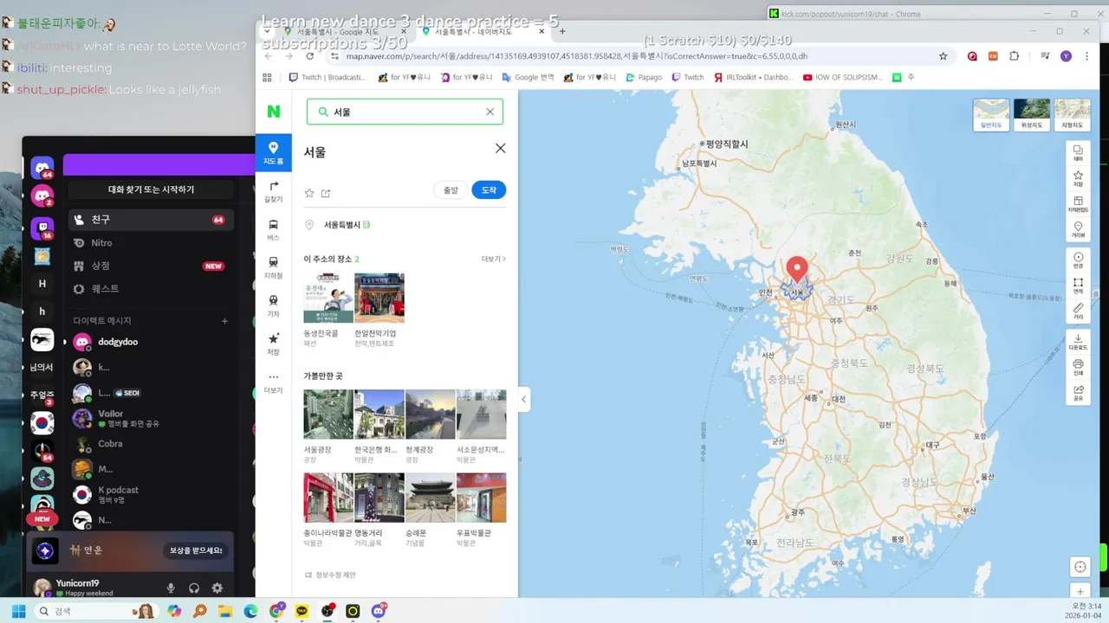
Task: Clear the 서울 search text
Action: click(x=490, y=112)
